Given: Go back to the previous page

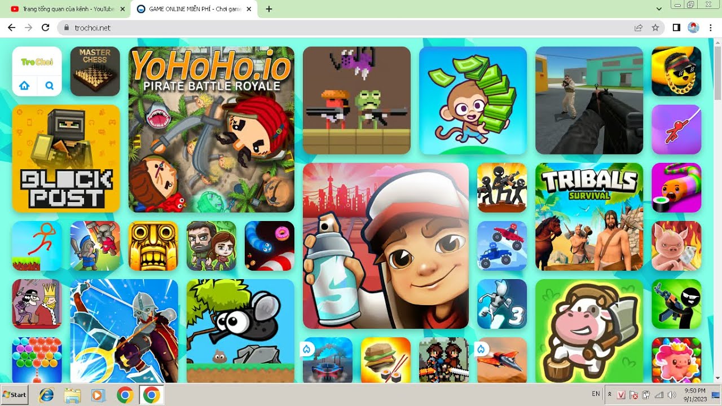Looking at the screenshot, I should tap(11, 28).
